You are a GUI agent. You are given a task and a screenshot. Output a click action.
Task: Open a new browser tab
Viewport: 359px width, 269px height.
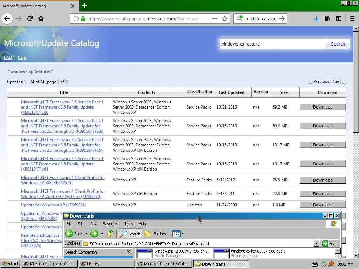[x=84, y=6]
